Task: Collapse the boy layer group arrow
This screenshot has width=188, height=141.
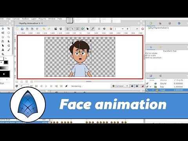Action: 150,87
